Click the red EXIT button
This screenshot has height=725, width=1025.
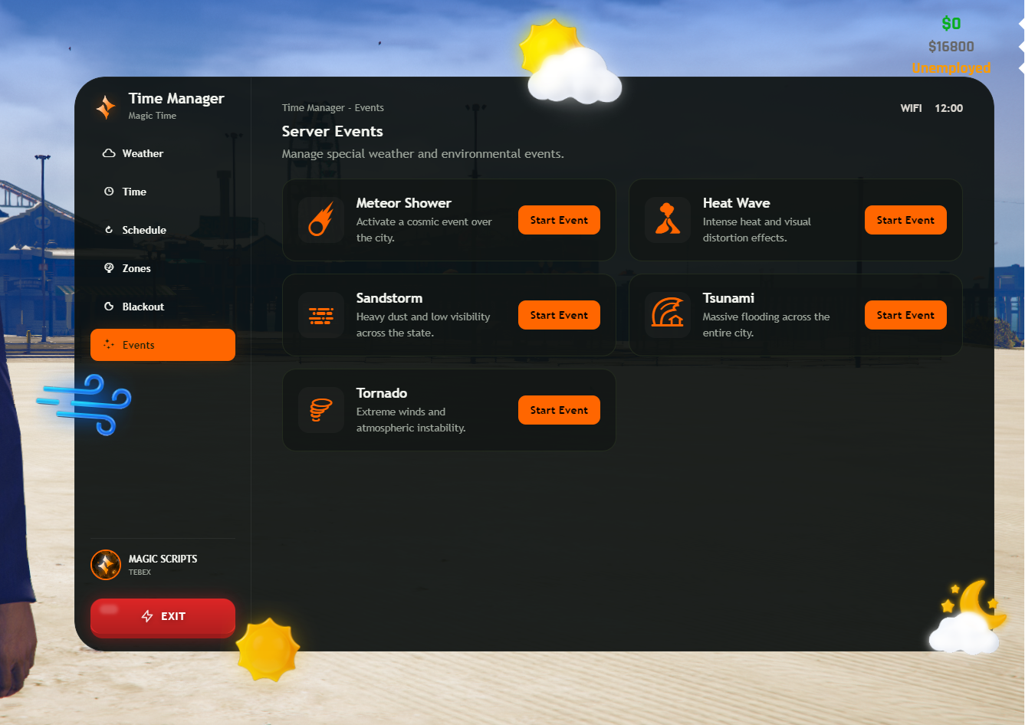[x=163, y=617]
